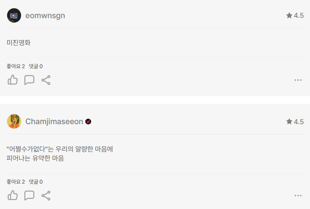The image size is (310, 209).
Task: Like the Chamjimaseeon review with thumbs-up icon
Action: tap(13, 195)
